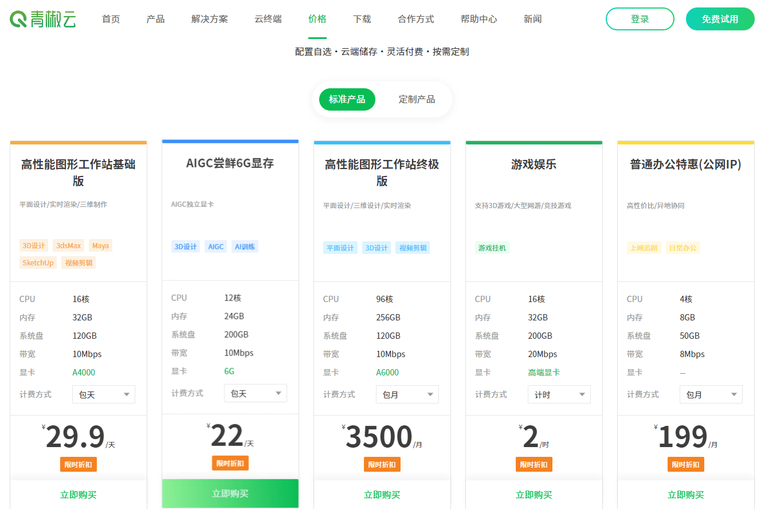The image size is (757, 509).
Task: Buy the 游戏娱乐 plan
Action: tap(534, 495)
